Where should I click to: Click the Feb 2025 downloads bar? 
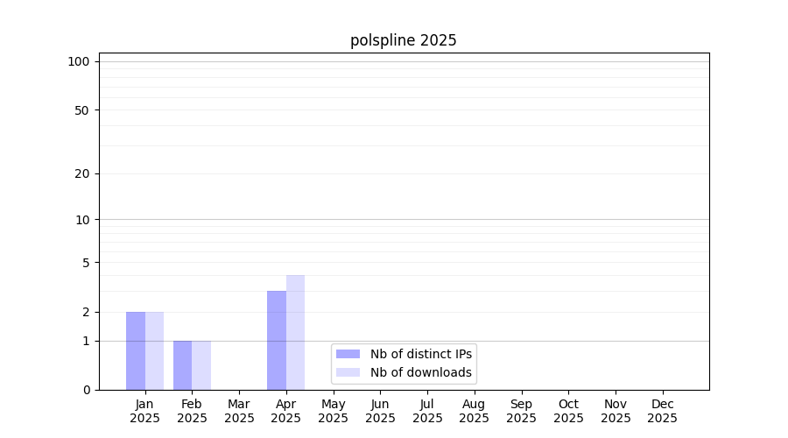[201, 365]
